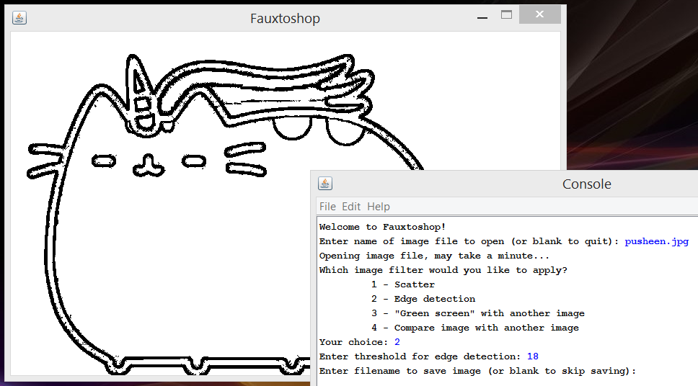This screenshot has width=698, height=386.
Task: Click the 'Your choice:' value 2
Action: pos(397,342)
